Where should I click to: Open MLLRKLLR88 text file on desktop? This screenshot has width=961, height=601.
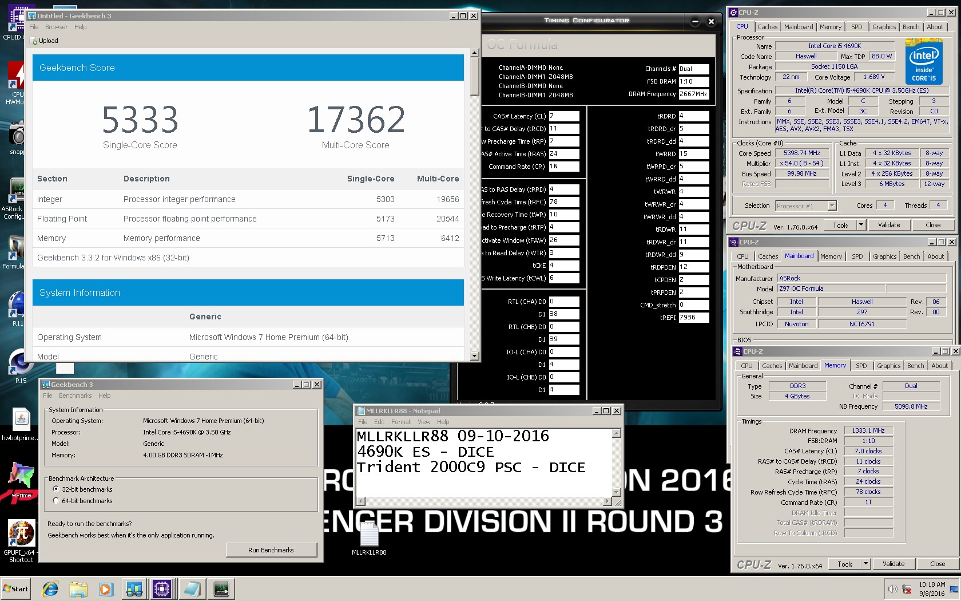369,538
